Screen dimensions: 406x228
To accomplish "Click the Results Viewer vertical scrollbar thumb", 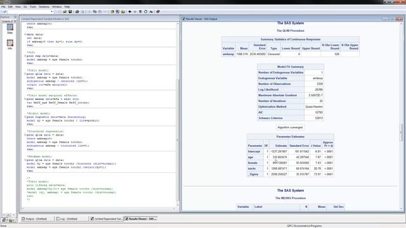I will [402, 132].
